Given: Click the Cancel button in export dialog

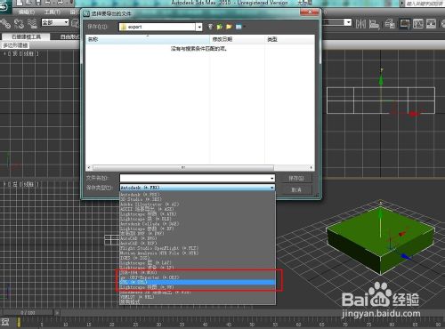Looking at the screenshot, I should pyautogui.click(x=296, y=189).
